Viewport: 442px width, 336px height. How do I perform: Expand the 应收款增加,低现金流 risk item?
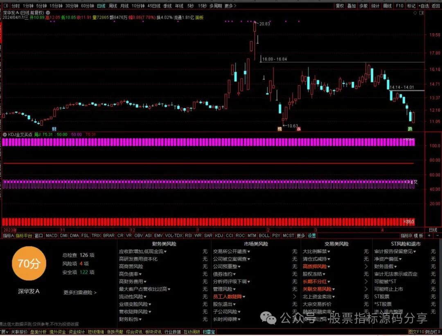point(143,251)
